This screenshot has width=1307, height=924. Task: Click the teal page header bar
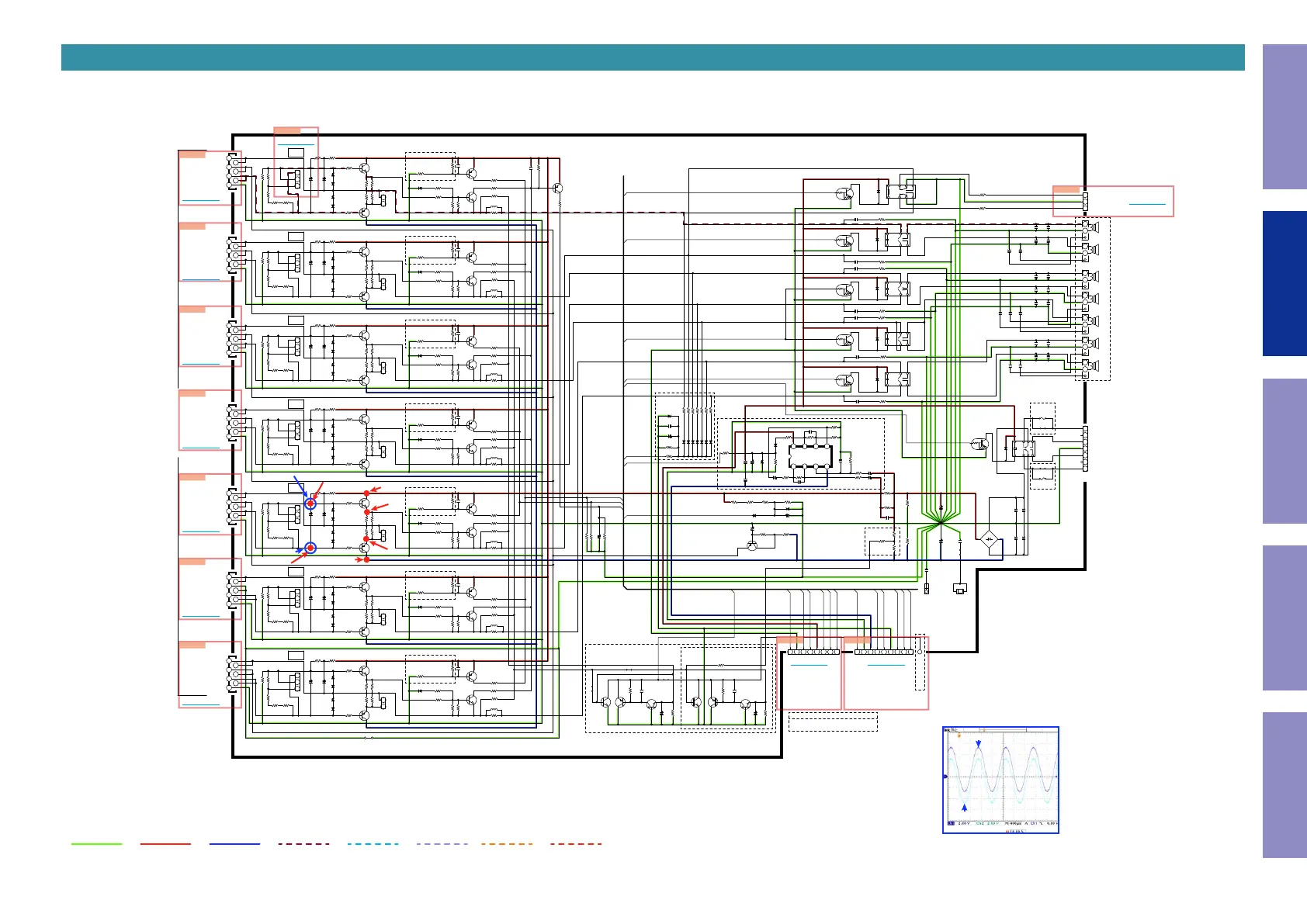coord(653,57)
